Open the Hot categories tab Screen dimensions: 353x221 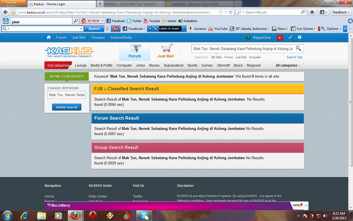58,65
